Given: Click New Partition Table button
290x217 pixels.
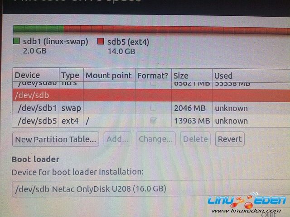Looking at the screenshot, I should [55, 139].
